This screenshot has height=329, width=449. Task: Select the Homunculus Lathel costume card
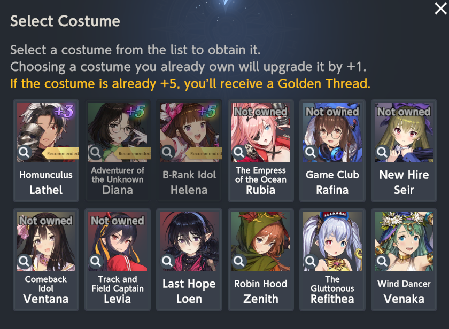pyautogui.click(x=46, y=151)
